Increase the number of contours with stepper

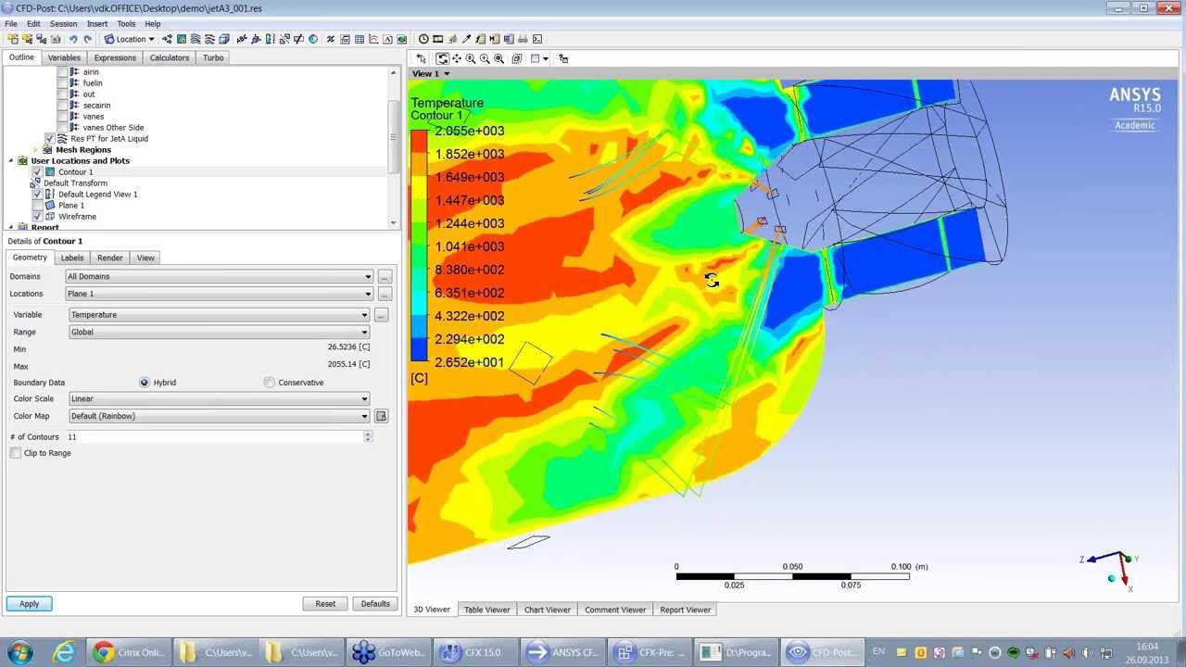pyautogui.click(x=368, y=434)
